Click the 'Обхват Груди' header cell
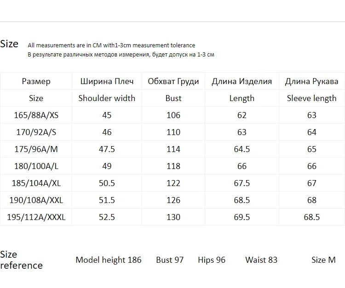 pyautogui.click(x=173, y=81)
